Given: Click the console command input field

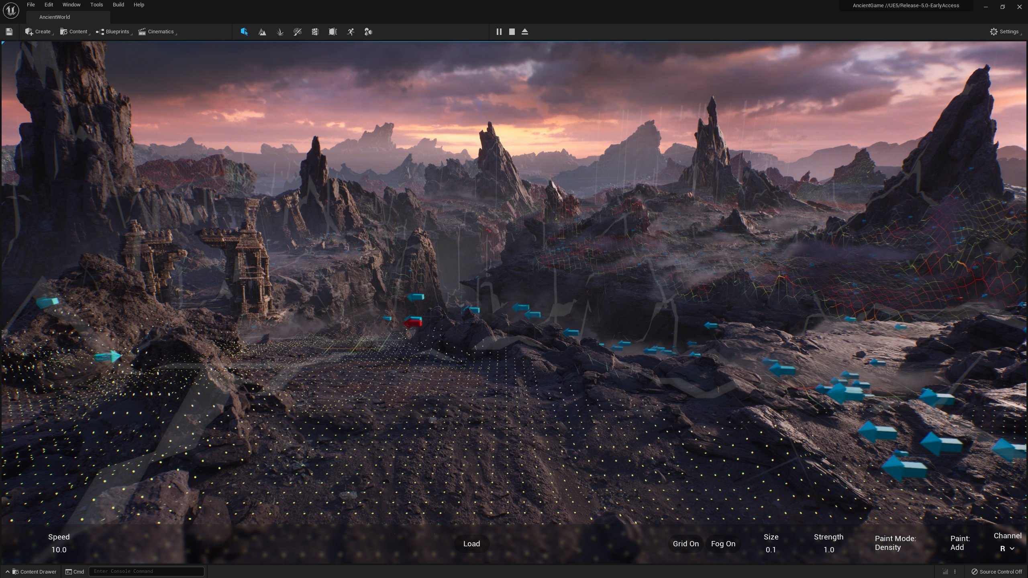Looking at the screenshot, I should (x=146, y=571).
